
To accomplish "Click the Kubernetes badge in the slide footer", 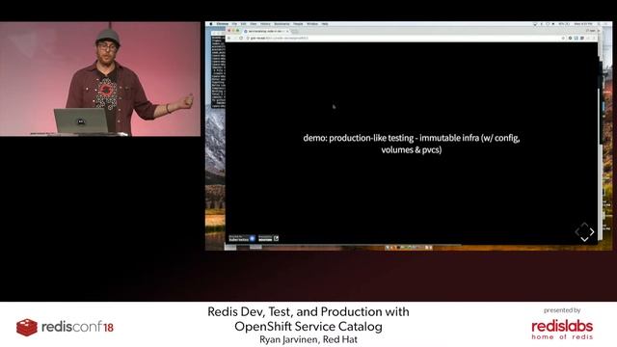I will tap(242, 238).
